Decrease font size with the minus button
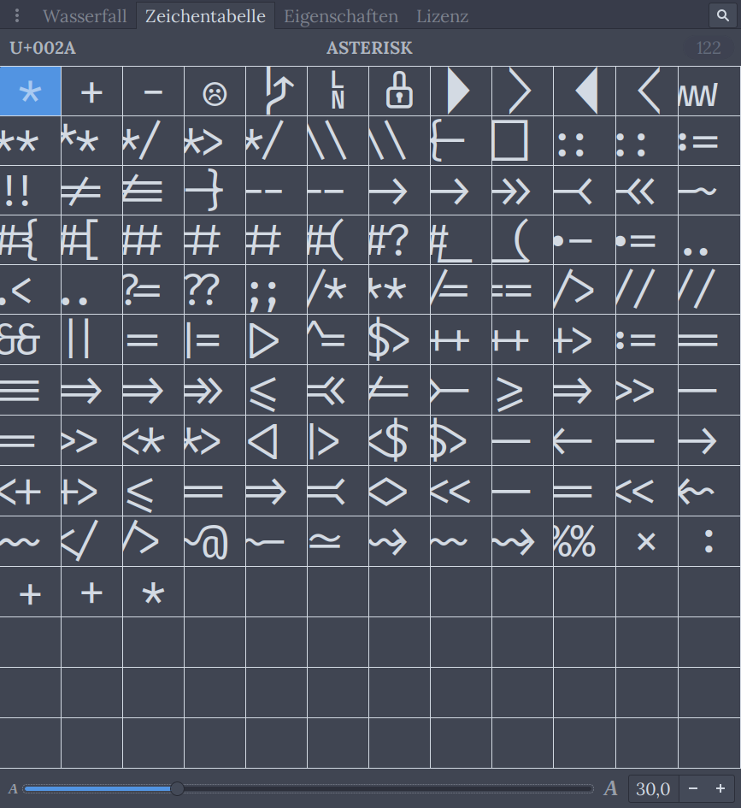 pos(691,788)
